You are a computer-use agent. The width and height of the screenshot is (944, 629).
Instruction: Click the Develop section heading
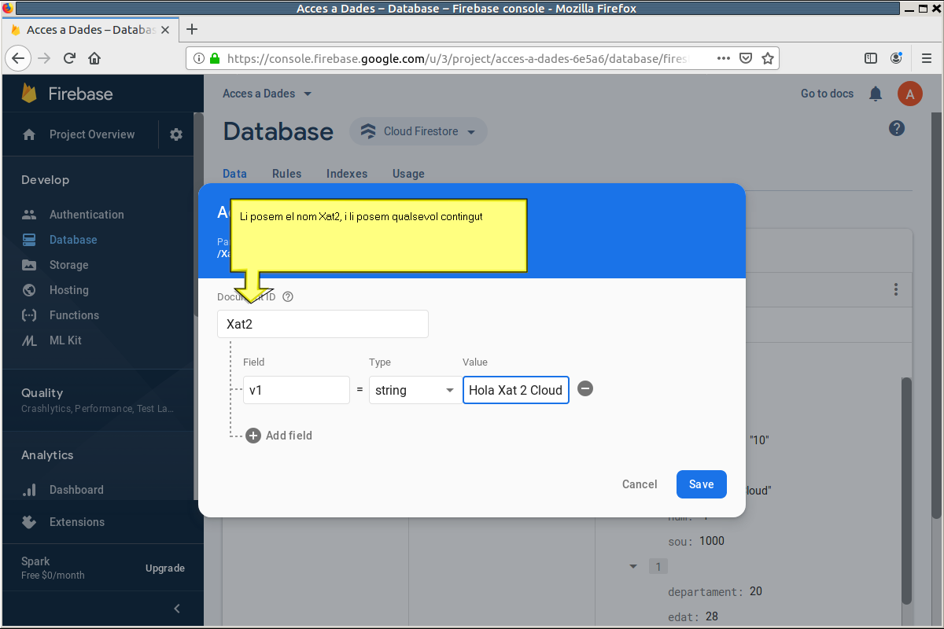tap(45, 180)
